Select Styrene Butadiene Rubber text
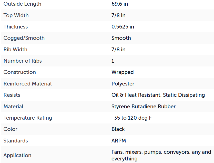This screenshot has width=214, height=163. pos(144,107)
